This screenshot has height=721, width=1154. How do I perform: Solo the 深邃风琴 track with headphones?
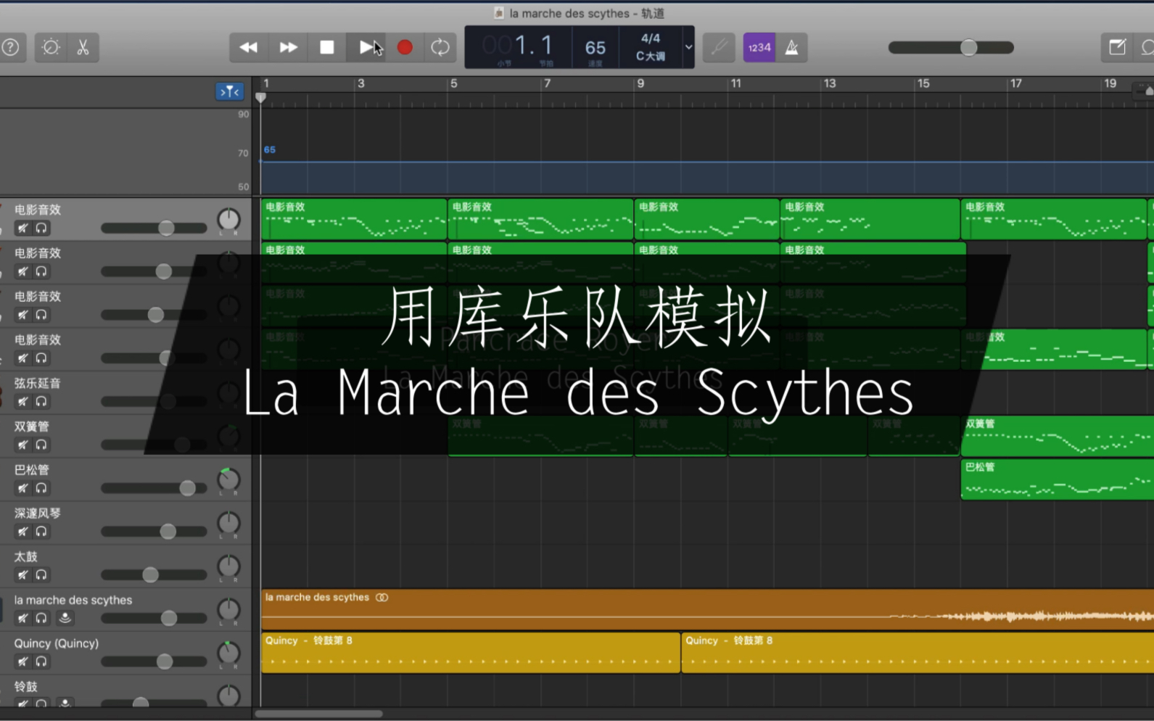(x=42, y=532)
